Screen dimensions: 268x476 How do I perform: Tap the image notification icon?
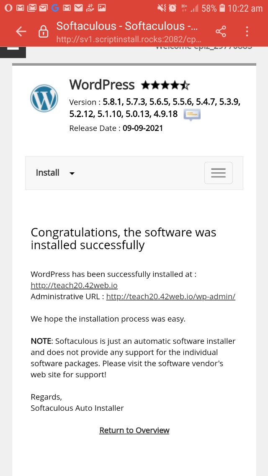point(102,8)
